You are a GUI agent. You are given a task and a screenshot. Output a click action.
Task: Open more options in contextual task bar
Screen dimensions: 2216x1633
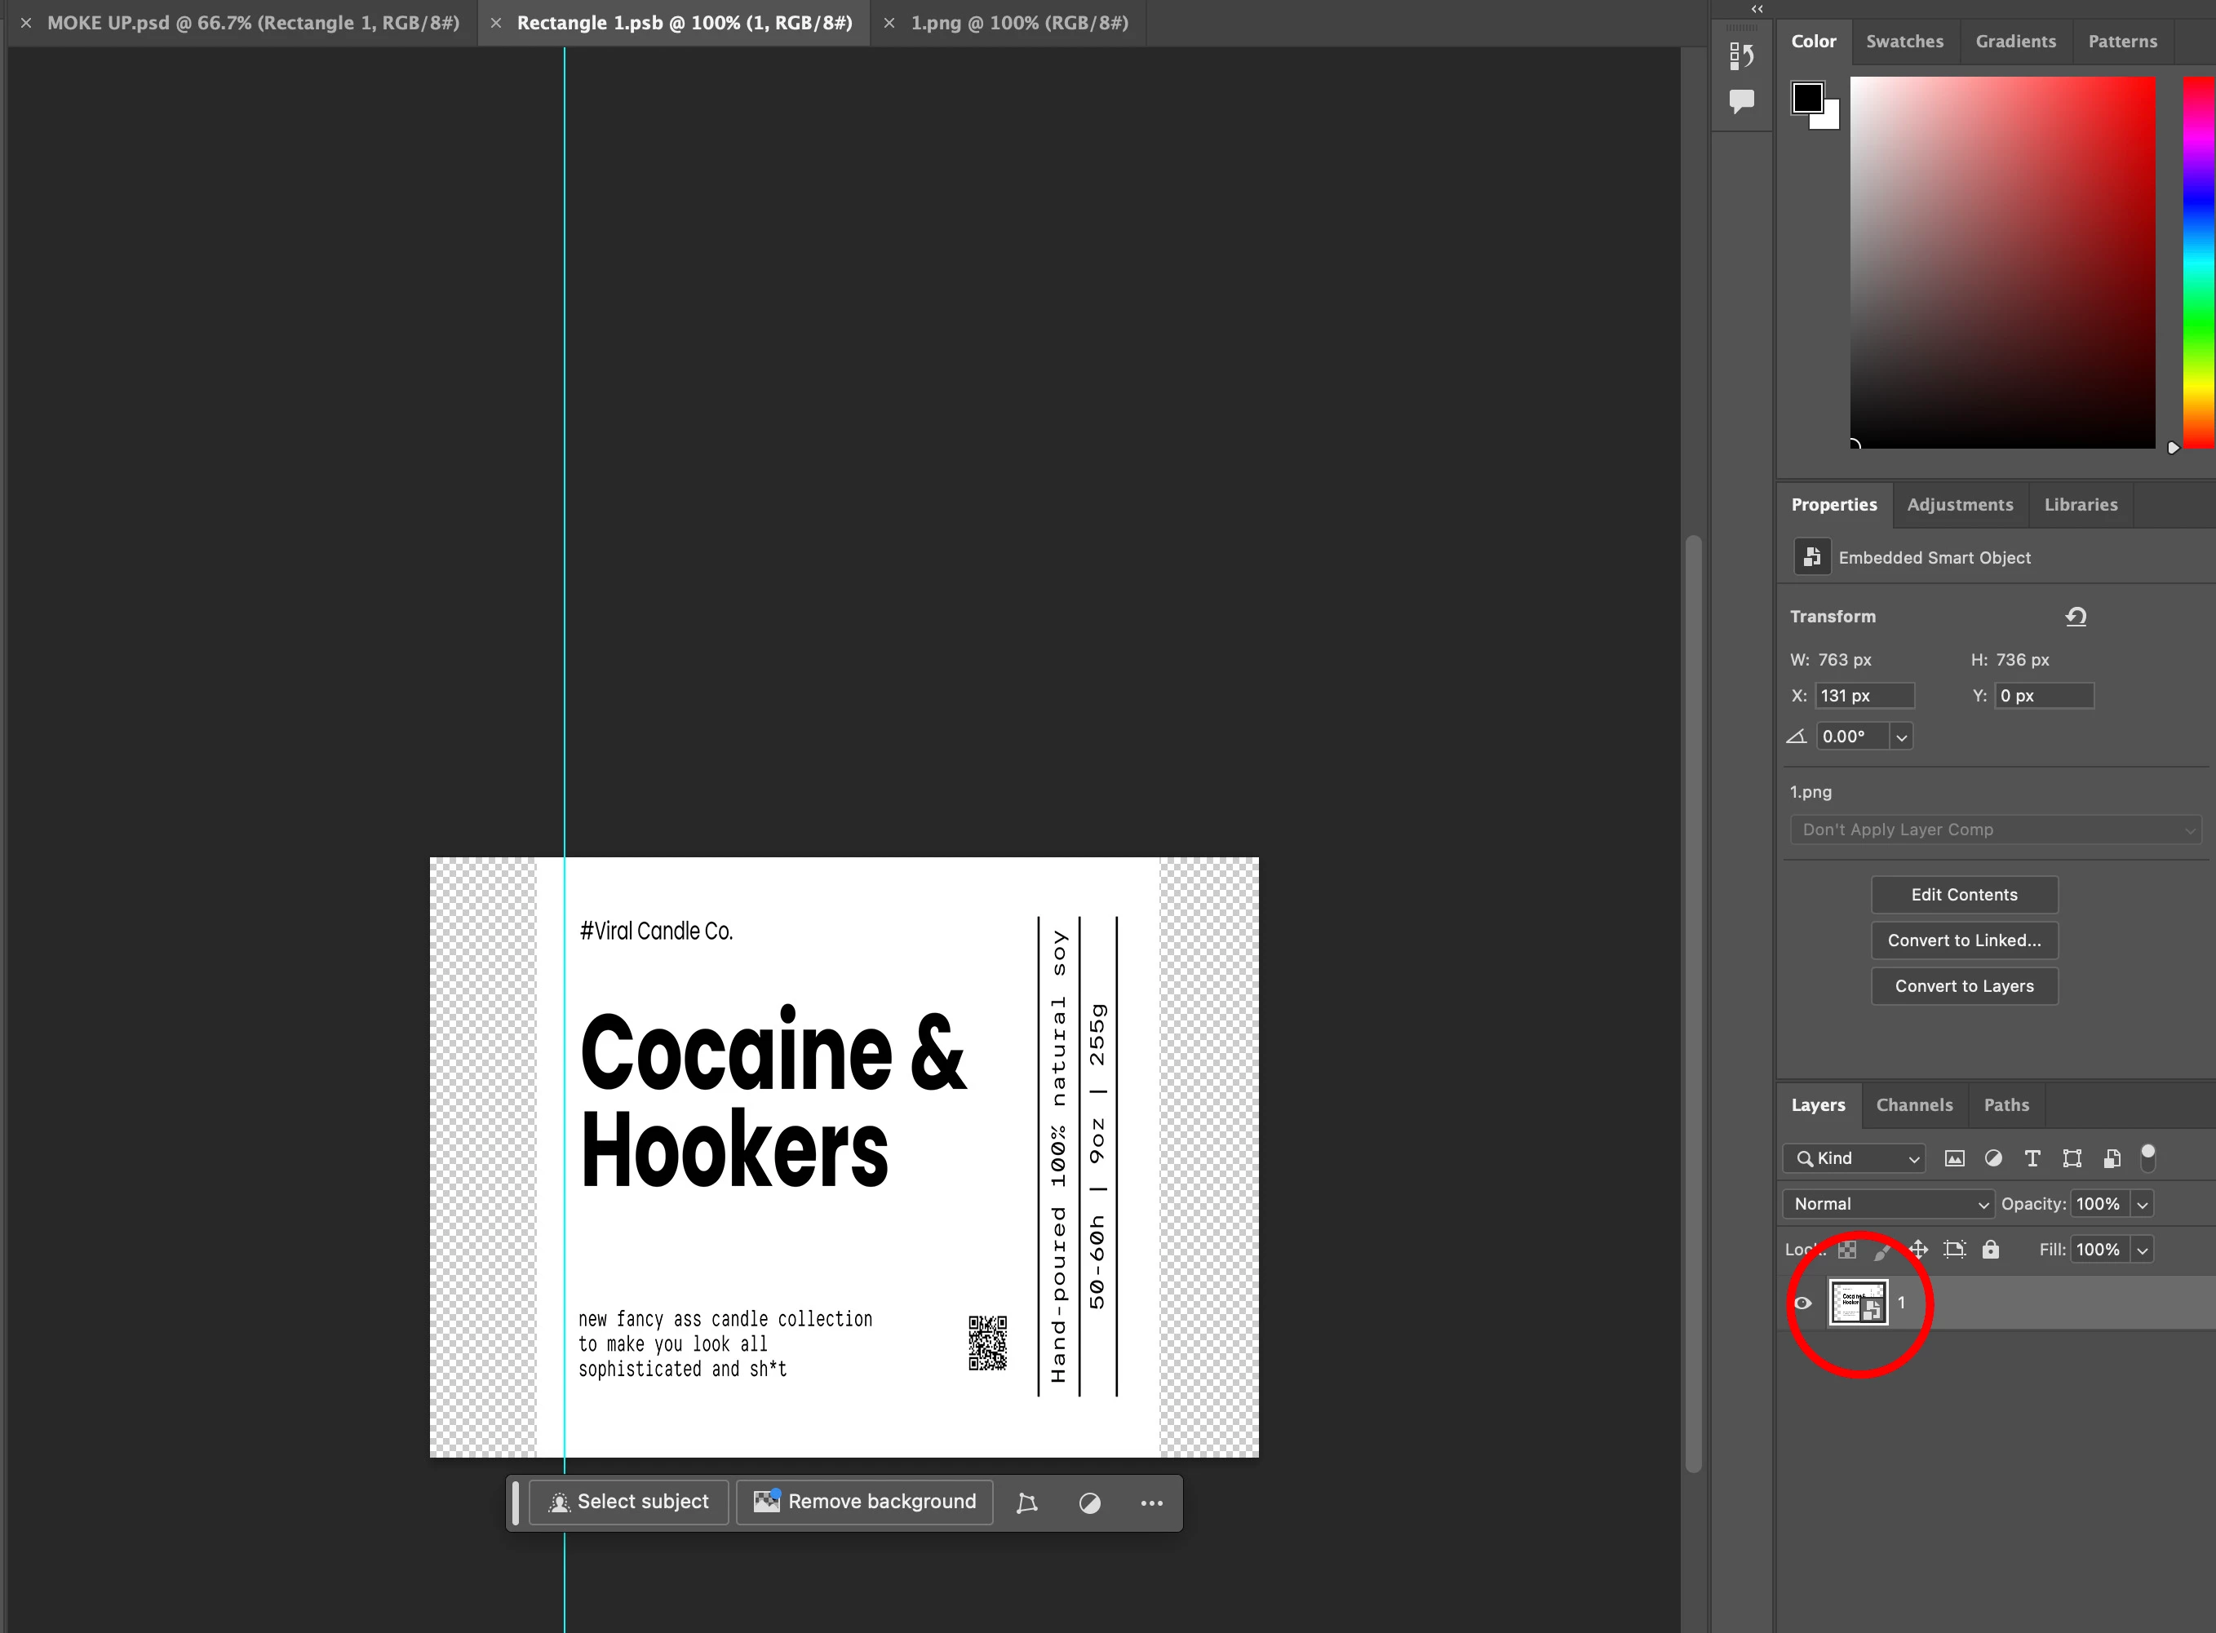pos(1151,1502)
